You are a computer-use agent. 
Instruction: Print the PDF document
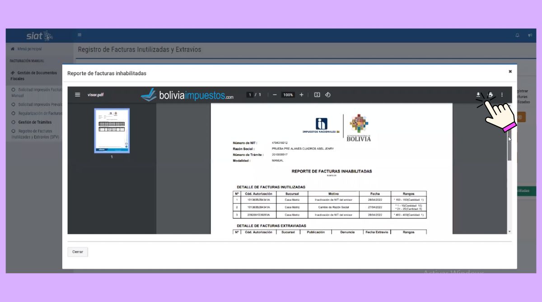click(490, 95)
